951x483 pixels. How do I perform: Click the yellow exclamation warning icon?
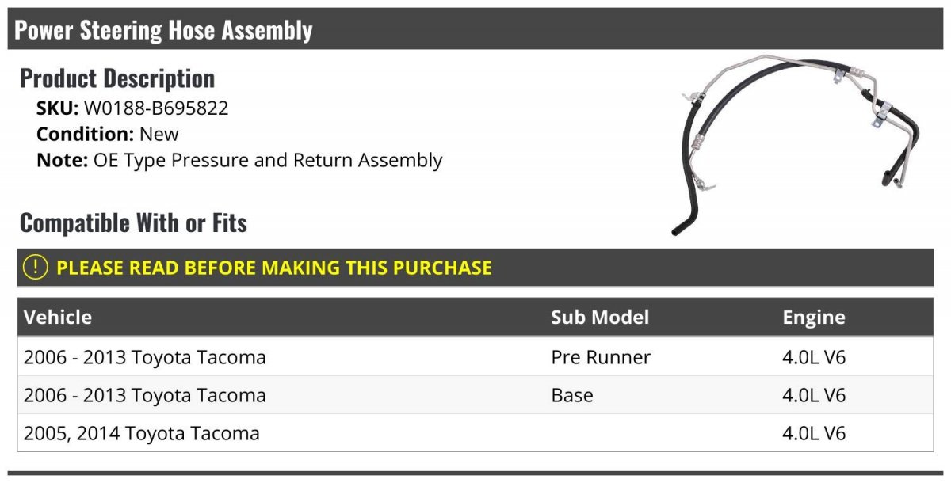pyautogui.click(x=35, y=268)
